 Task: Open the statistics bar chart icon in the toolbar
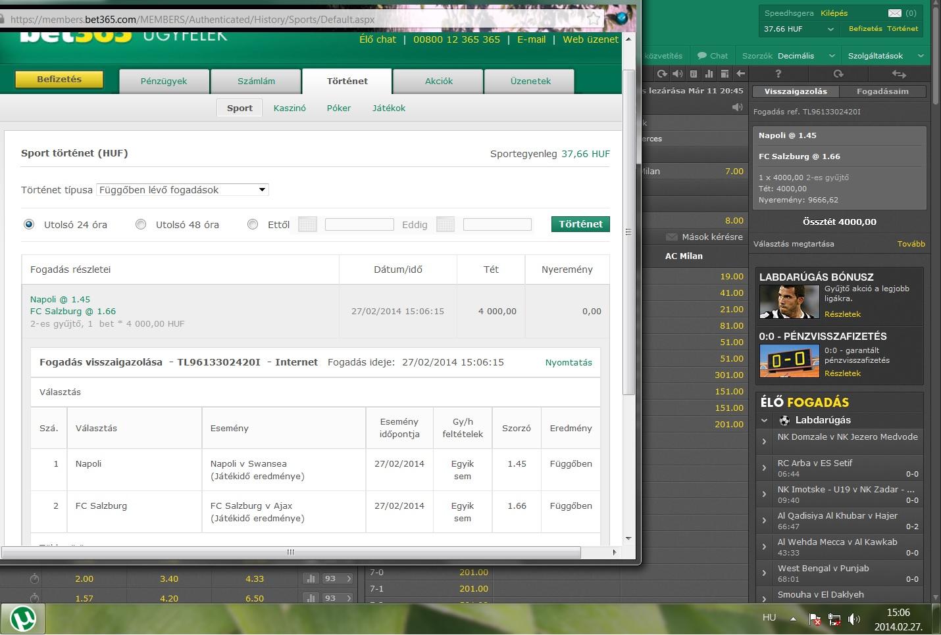pyautogui.click(x=709, y=74)
